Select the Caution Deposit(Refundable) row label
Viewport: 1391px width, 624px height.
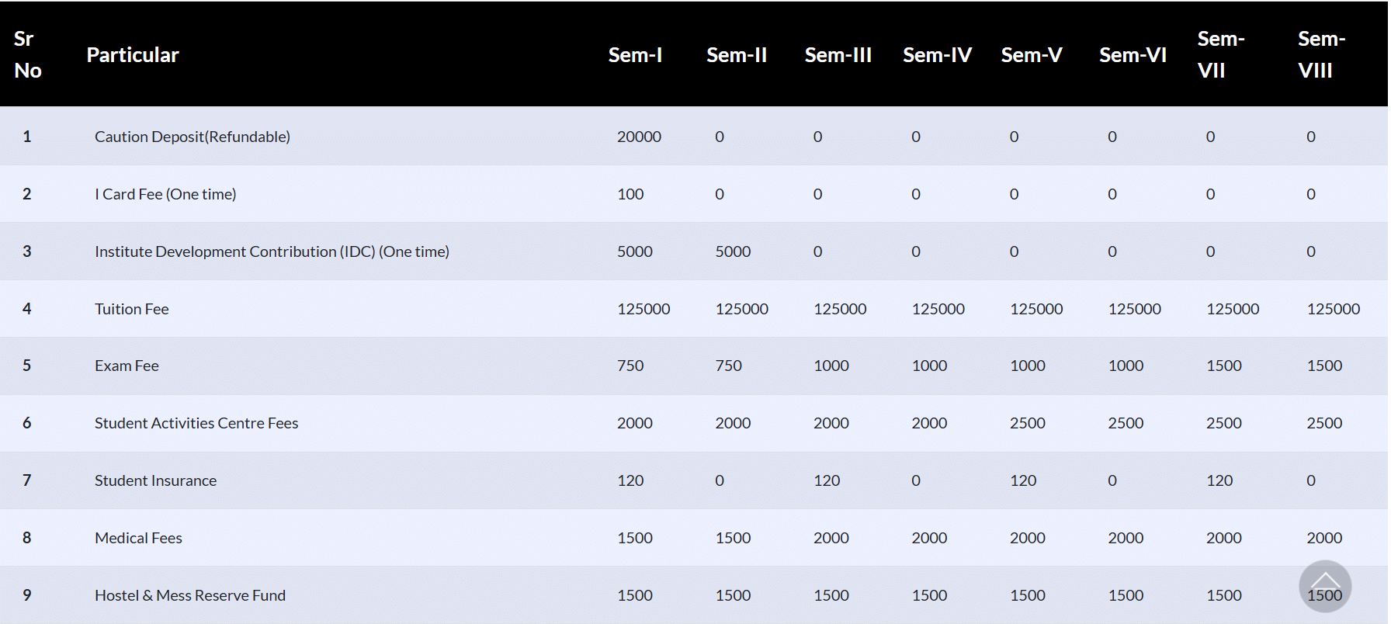point(193,137)
